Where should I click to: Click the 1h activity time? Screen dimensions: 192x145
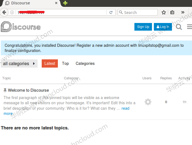tap(184, 102)
